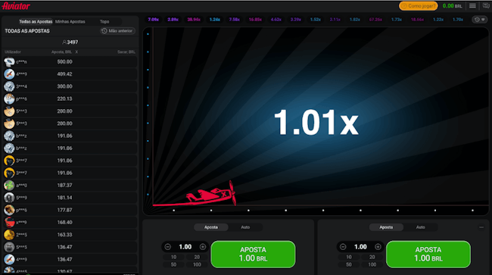Click the 1.00 amount field in first panel
492x275 pixels.
coord(185,247)
